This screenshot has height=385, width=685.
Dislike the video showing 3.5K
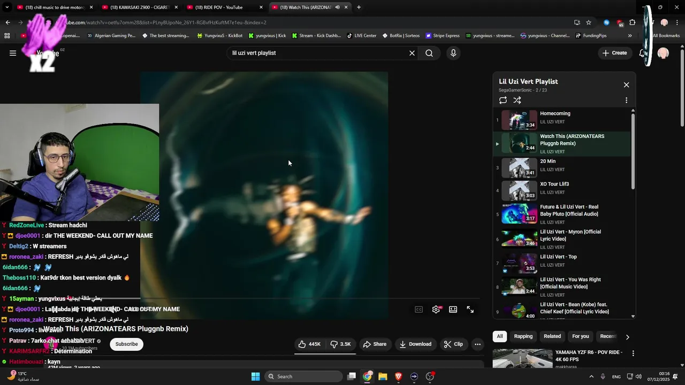point(340,344)
